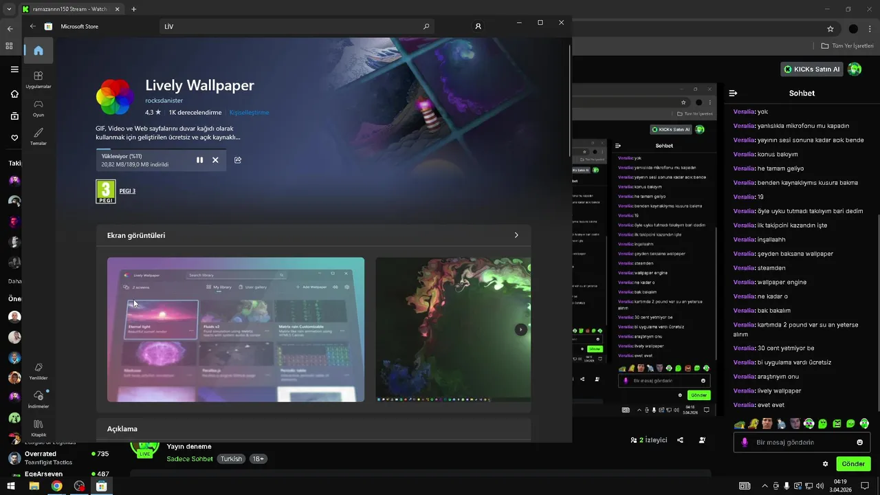
Task: Click the Turkish language tag
Action: [x=232, y=459]
